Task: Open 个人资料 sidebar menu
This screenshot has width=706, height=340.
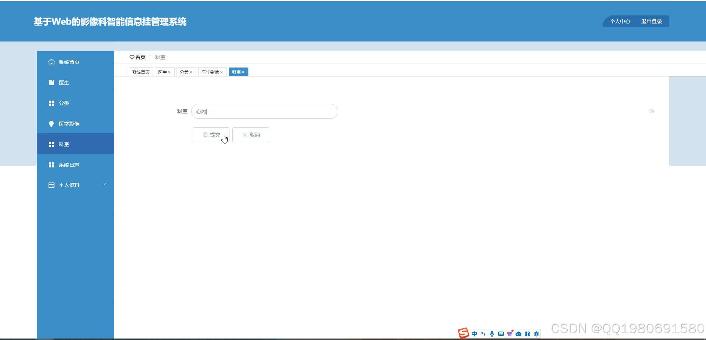Action: (x=75, y=185)
